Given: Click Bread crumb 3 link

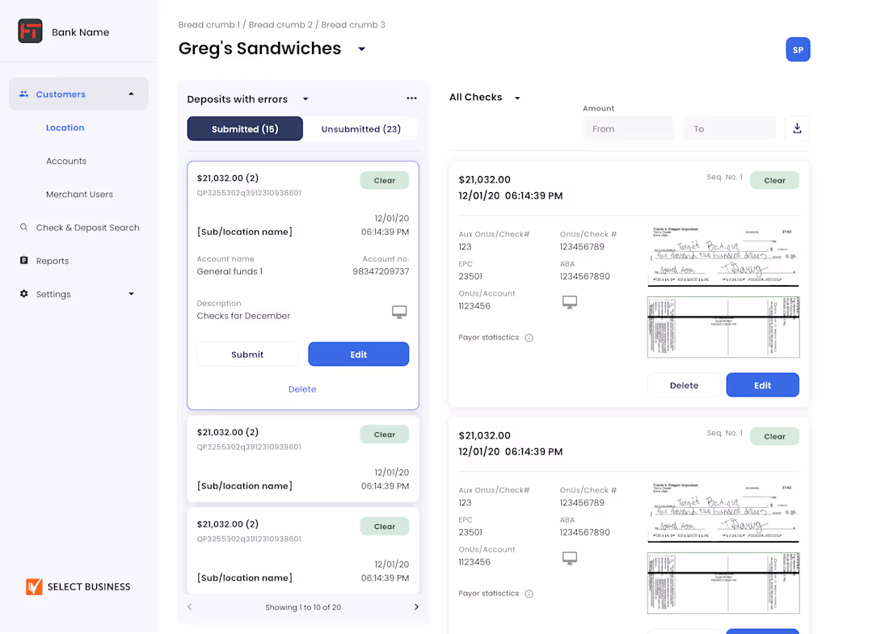Looking at the screenshot, I should pos(353,24).
